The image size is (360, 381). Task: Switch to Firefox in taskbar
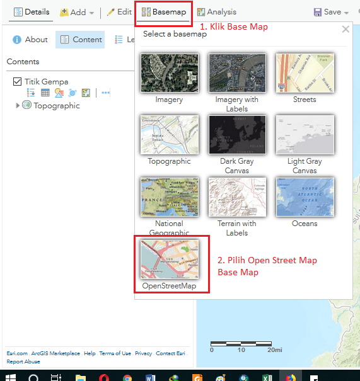(x=291, y=377)
